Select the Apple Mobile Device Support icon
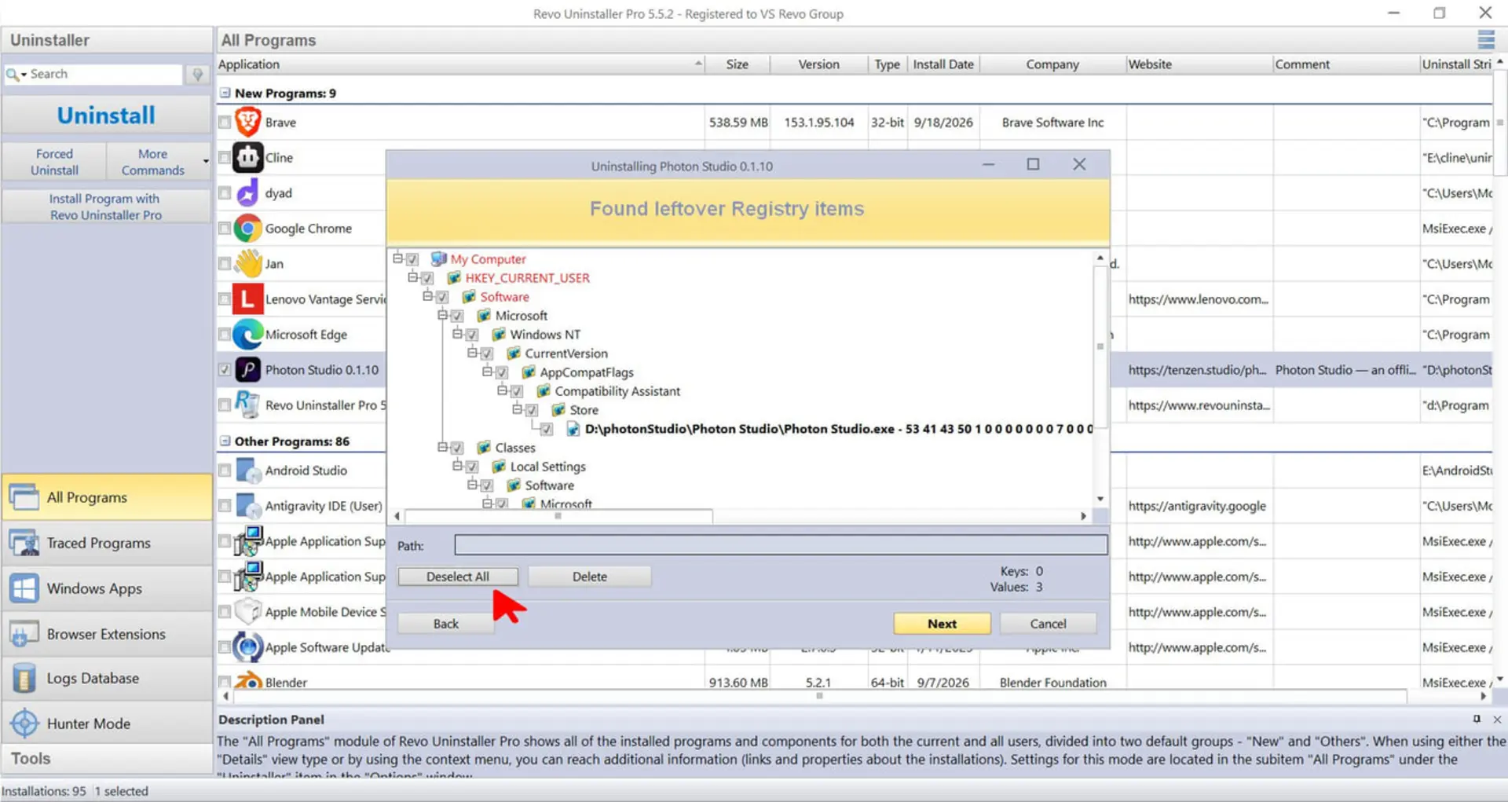This screenshot has height=802, width=1508. coord(248,612)
